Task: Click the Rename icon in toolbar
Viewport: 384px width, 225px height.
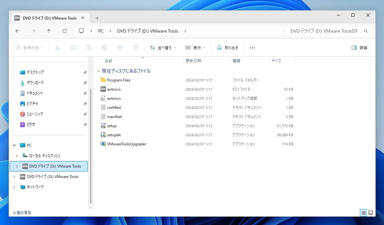Action: pos(104,48)
